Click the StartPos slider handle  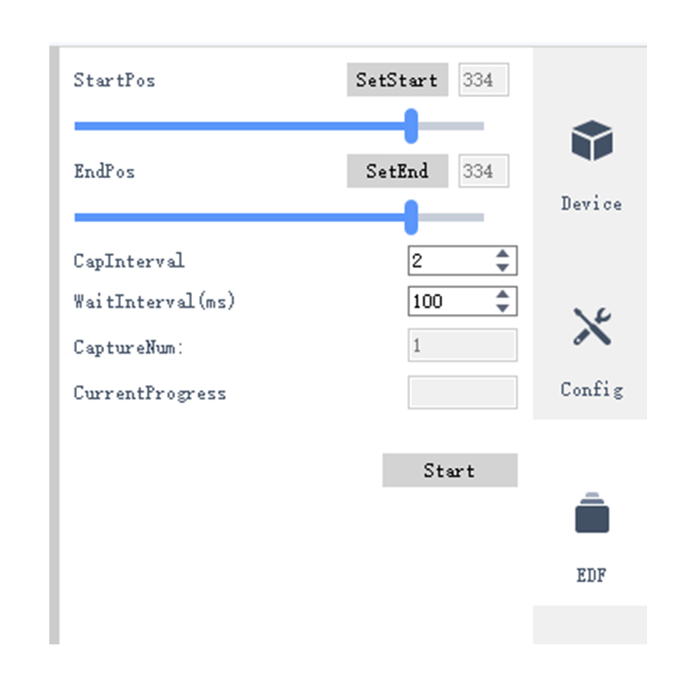412,126
